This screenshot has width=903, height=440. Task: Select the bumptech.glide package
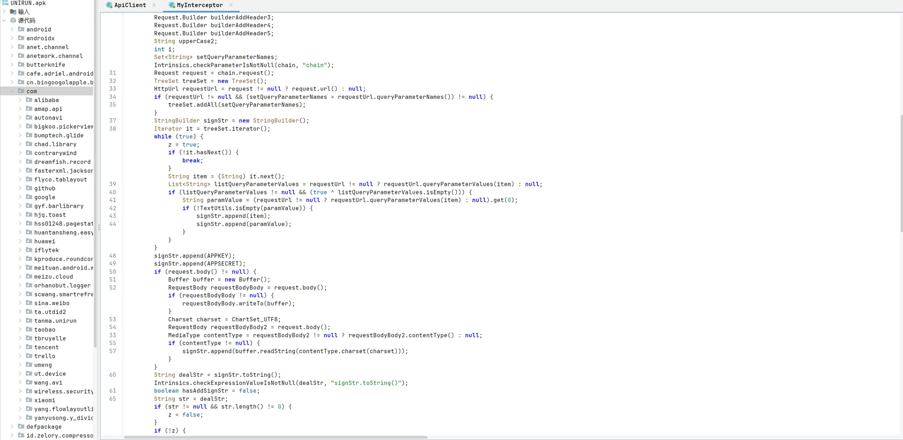click(x=59, y=135)
